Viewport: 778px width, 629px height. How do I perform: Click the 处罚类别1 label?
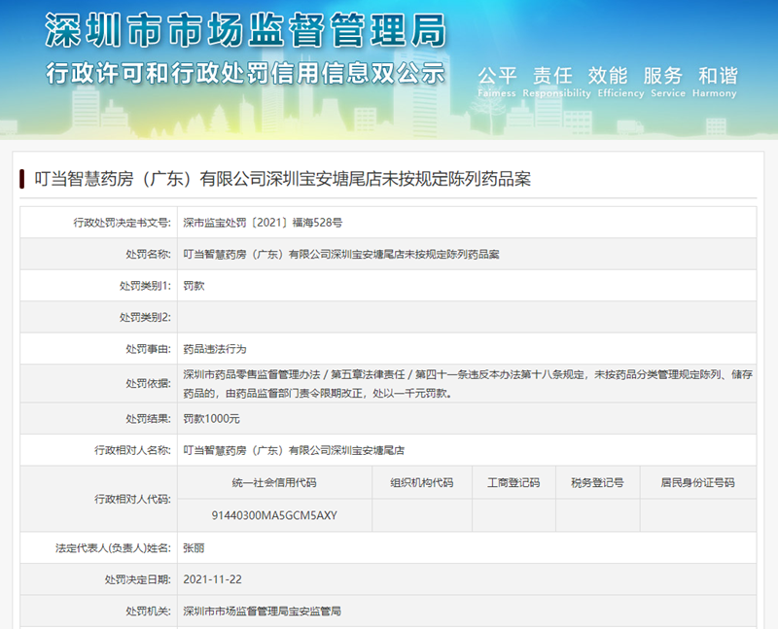click(x=145, y=286)
